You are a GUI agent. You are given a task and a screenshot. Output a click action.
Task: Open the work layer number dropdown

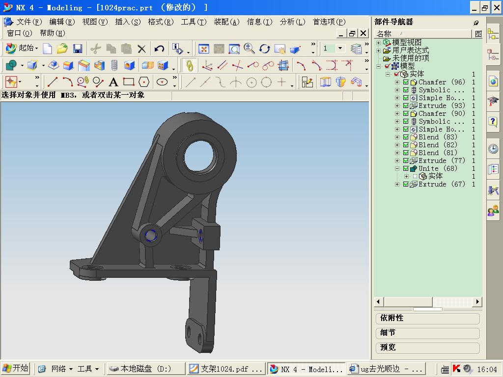340,49
